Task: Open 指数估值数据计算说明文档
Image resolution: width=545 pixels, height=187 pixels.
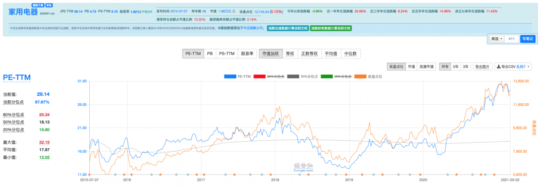Action: [x=288, y=28]
